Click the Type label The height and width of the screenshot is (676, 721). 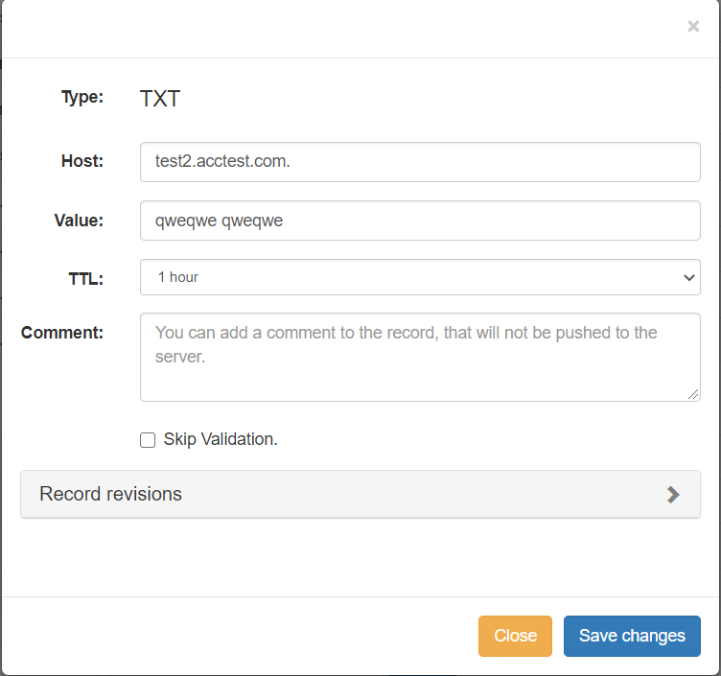click(81, 97)
